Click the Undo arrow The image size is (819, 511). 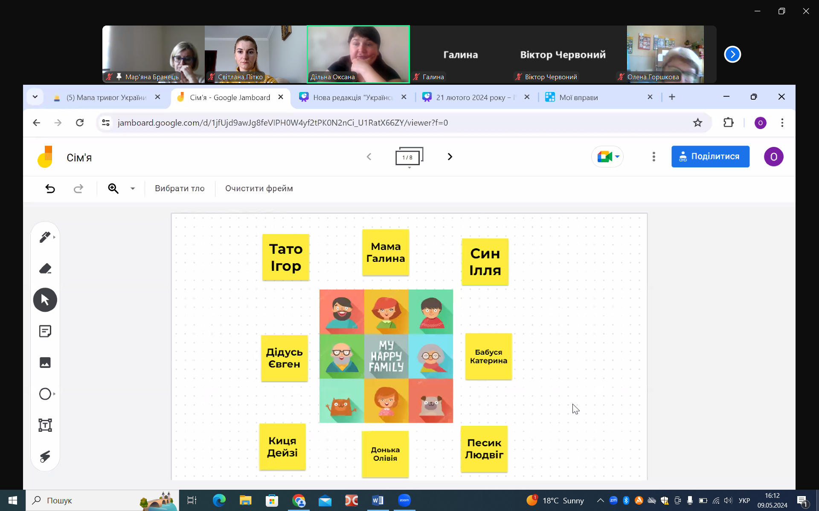[x=50, y=189]
